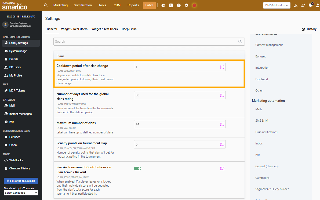Switch to Deep Links tab
The height and width of the screenshot is (200, 320).
tap(129, 29)
